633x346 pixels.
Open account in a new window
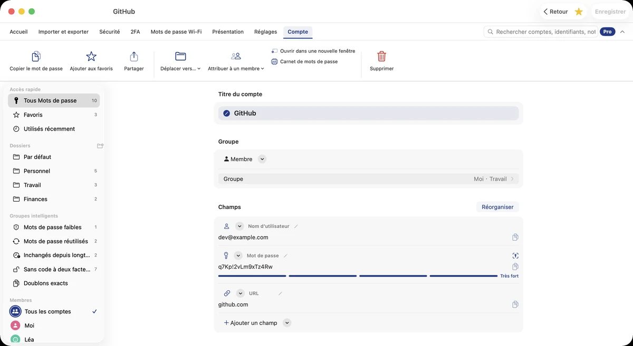tap(313, 51)
